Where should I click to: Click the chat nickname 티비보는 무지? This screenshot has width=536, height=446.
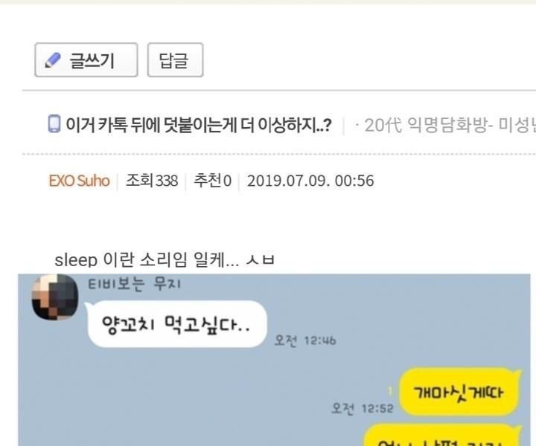click(x=134, y=284)
